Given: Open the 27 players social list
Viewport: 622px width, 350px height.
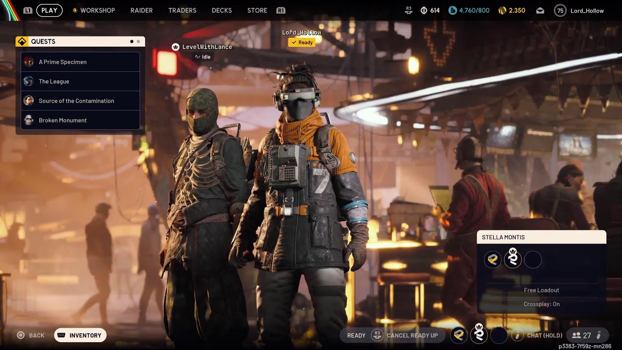Looking at the screenshot, I should [587, 335].
